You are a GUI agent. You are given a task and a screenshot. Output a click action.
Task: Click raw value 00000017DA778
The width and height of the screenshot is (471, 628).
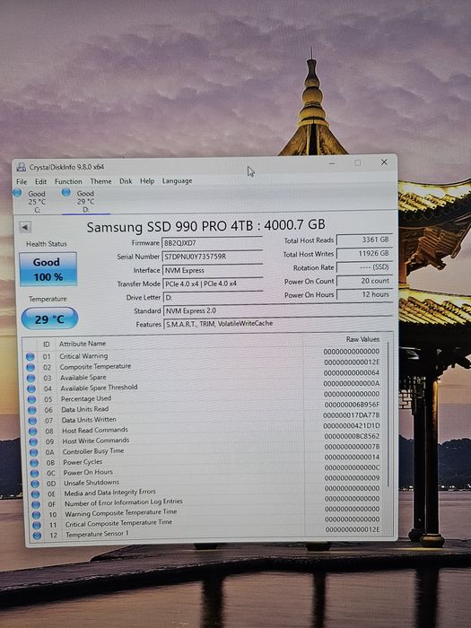point(352,414)
